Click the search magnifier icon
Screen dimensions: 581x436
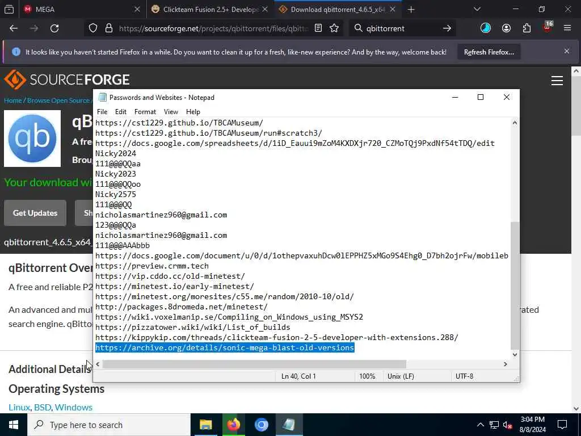pos(358,28)
